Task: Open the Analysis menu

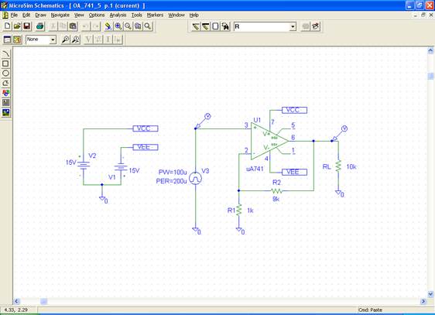Action: (x=118, y=15)
